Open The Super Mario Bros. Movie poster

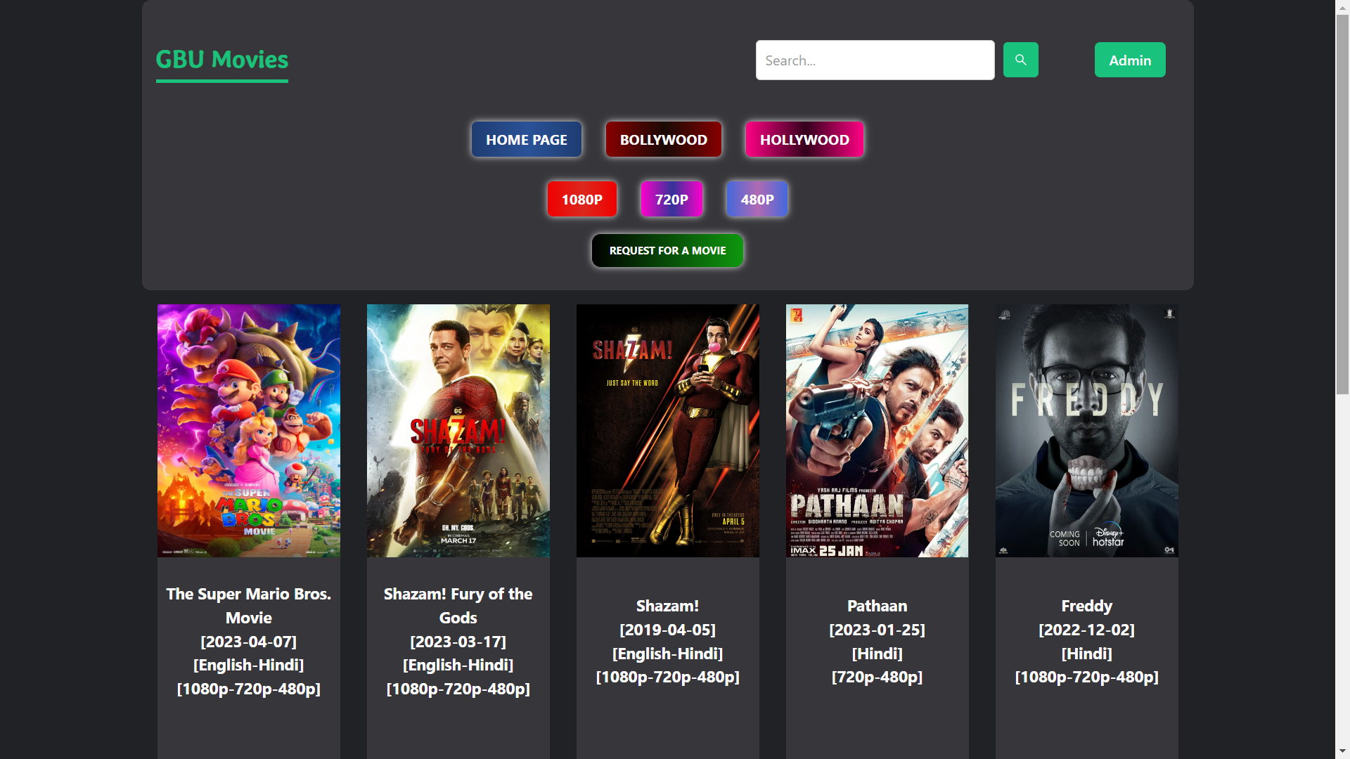(x=249, y=431)
